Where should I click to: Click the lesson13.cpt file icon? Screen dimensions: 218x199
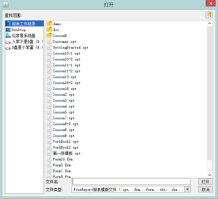(x=49, y=77)
